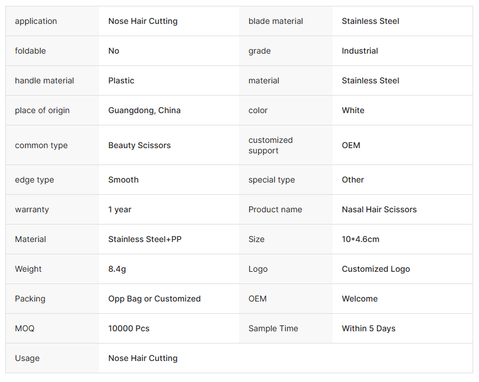Click the 'Industrial' grade value
The height and width of the screenshot is (382, 479).
(360, 51)
